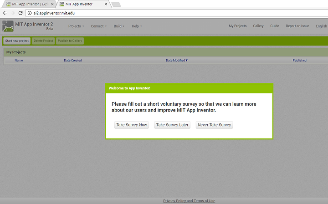This screenshot has width=328, height=204.
Task: Switch to the MIT App Inventor | Expl tab
Action: [x=29, y=4]
